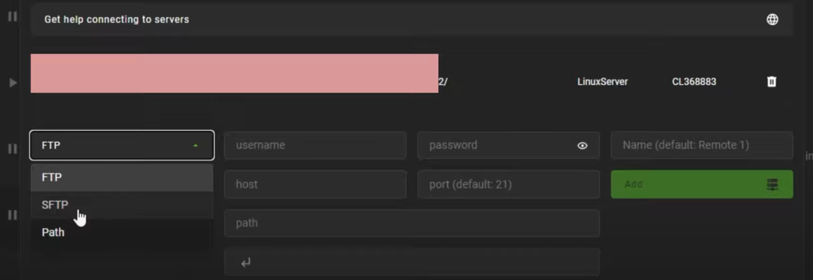The width and height of the screenshot is (813, 280).
Task: Delete the LinuxServer remote with trash icon
Action: [x=771, y=81]
